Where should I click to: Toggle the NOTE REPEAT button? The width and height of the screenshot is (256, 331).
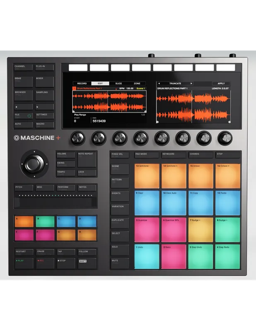pos(87,159)
